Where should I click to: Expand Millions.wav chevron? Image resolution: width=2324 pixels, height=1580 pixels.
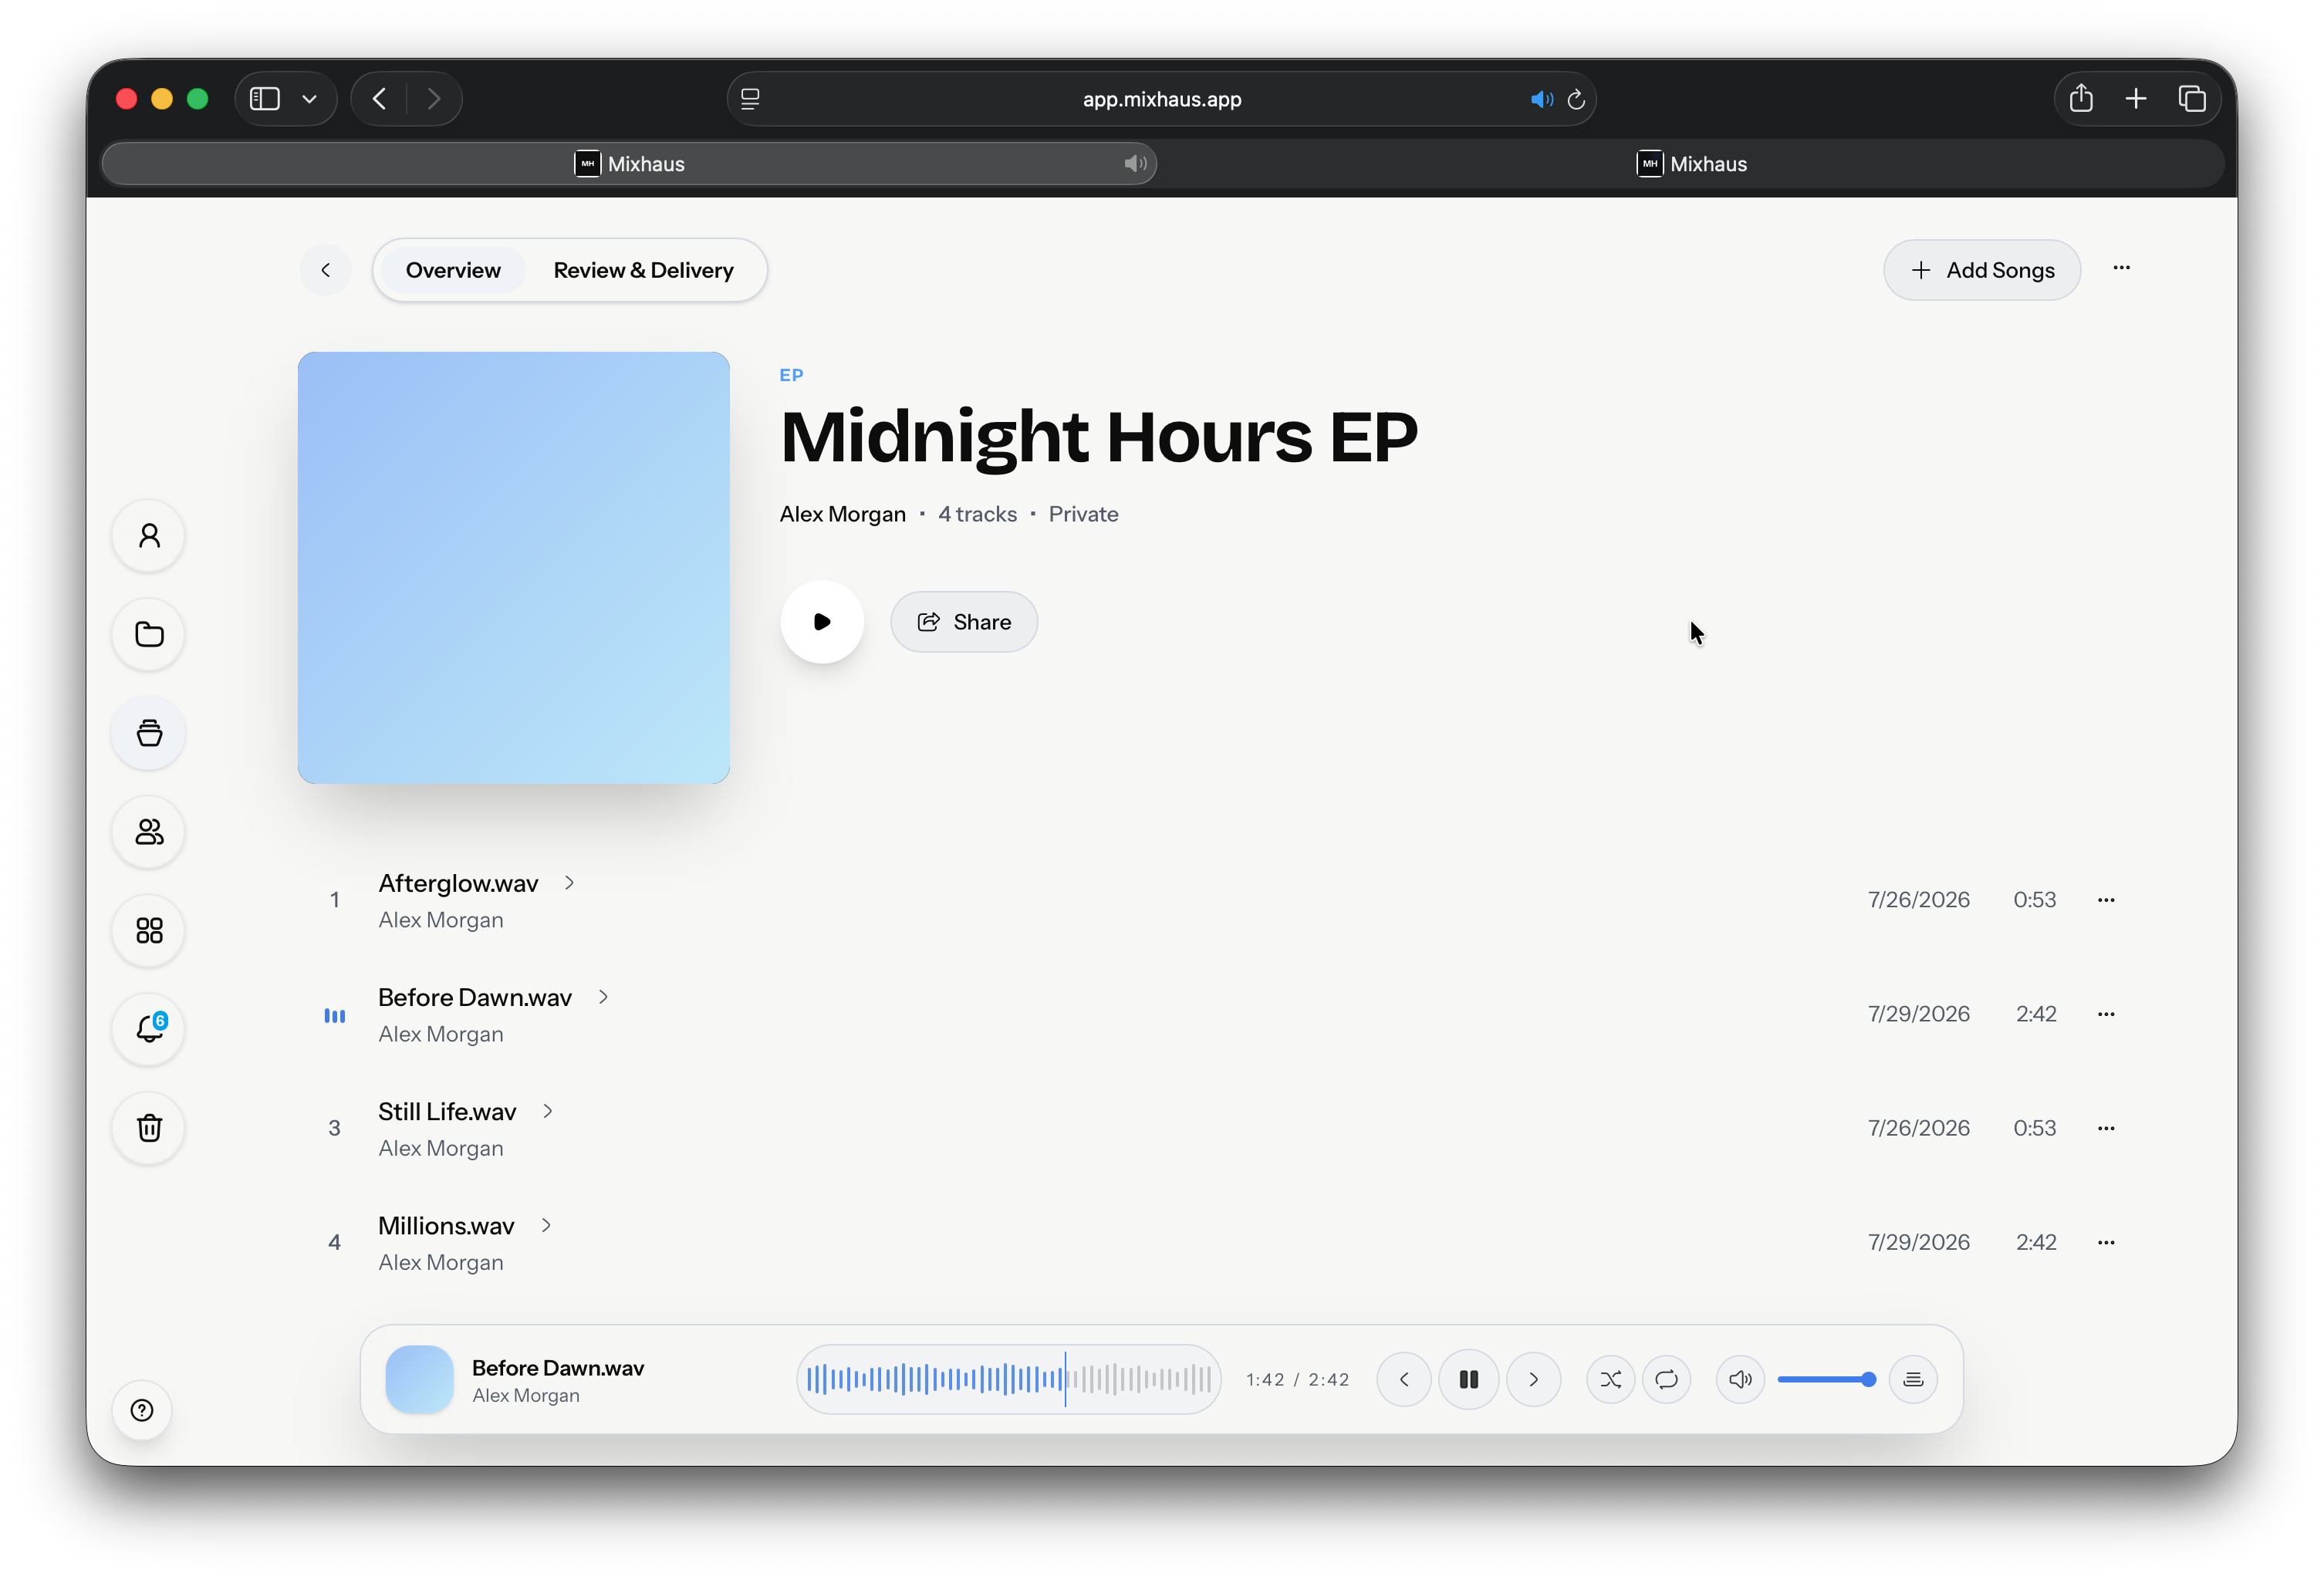point(546,1225)
